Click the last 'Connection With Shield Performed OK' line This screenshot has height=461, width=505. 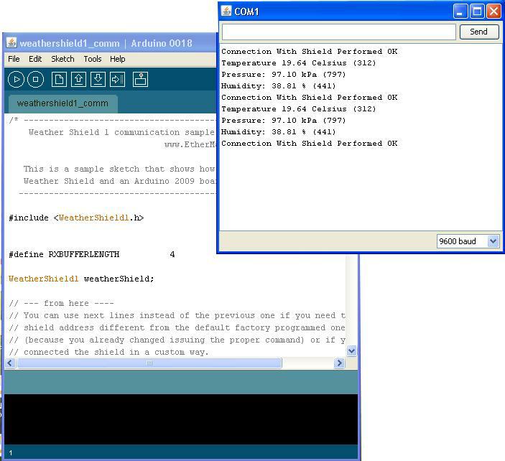(x=309, y=144)
